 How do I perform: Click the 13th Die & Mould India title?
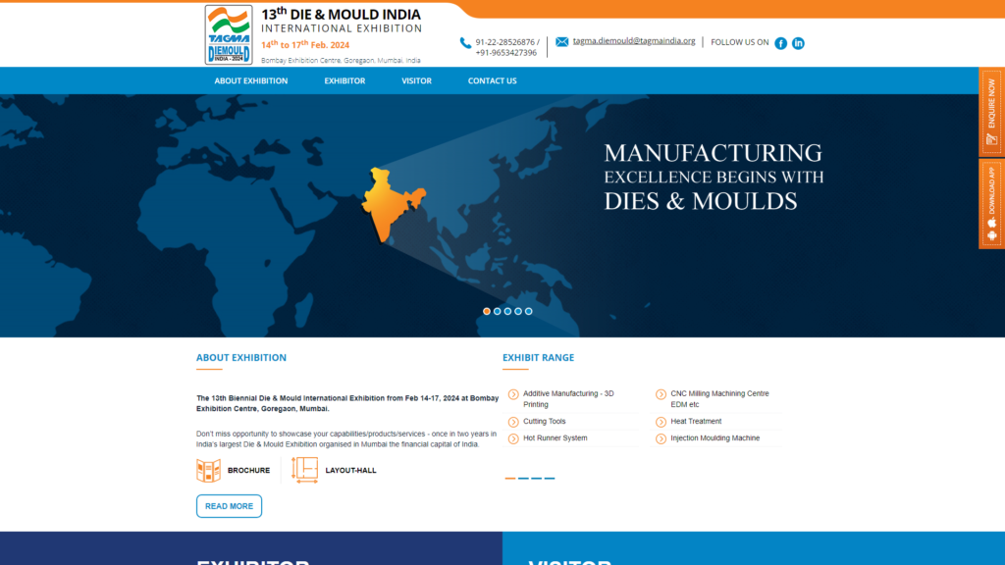[x=341, y=14]
